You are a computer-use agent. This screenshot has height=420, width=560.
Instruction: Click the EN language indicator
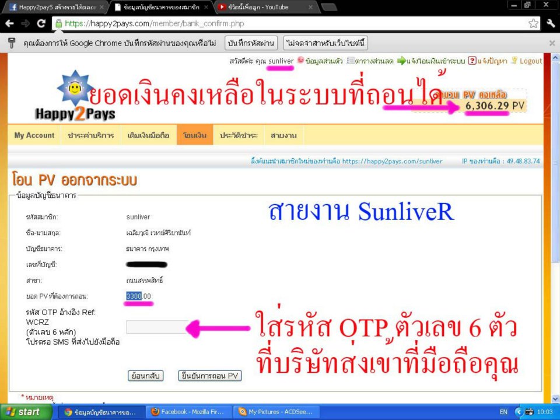tap(503, 412)
